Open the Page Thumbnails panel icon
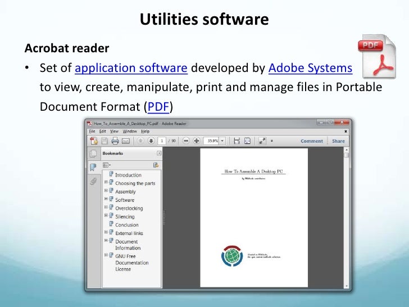 [x=93, y=153]
